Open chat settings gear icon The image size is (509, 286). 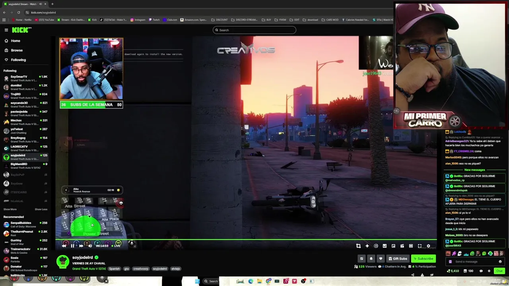(489, 271)
